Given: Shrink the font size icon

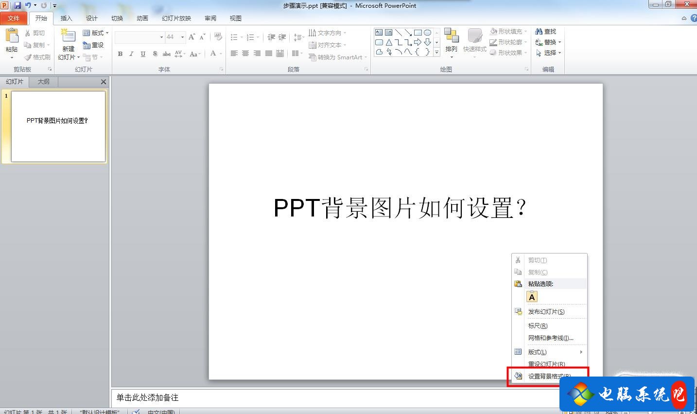Looking at the screenshot, I should coord(203,37).
